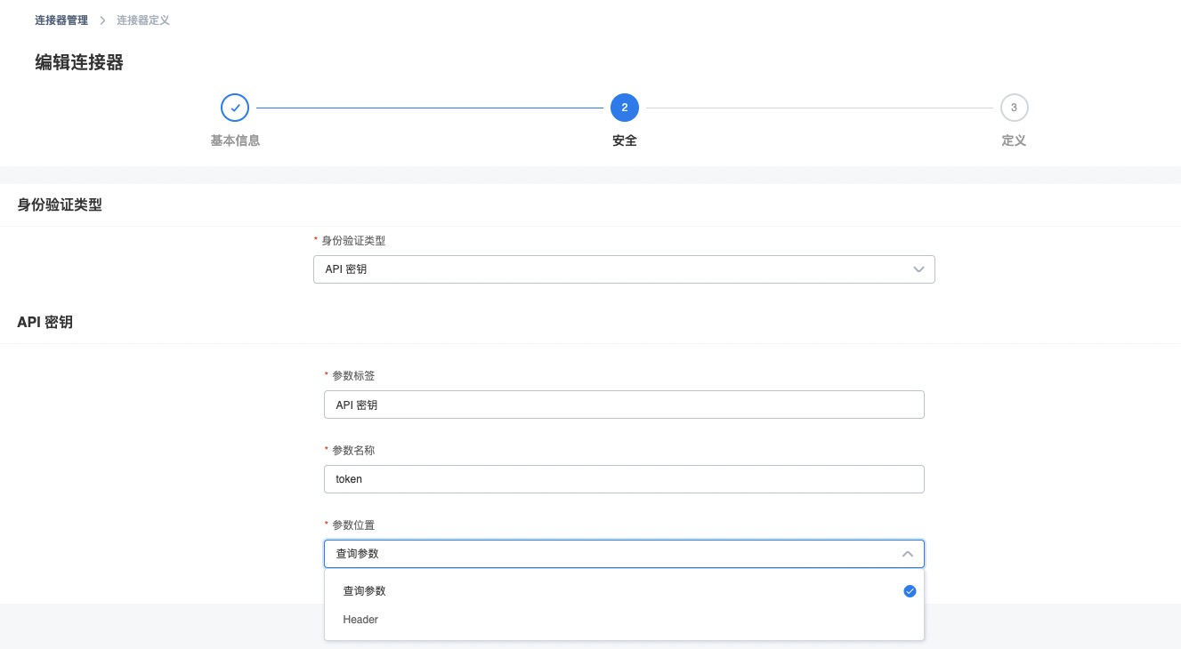The image size is (1181, 649).
Task: Click 参数位置 field label
Action: point(353,525)
